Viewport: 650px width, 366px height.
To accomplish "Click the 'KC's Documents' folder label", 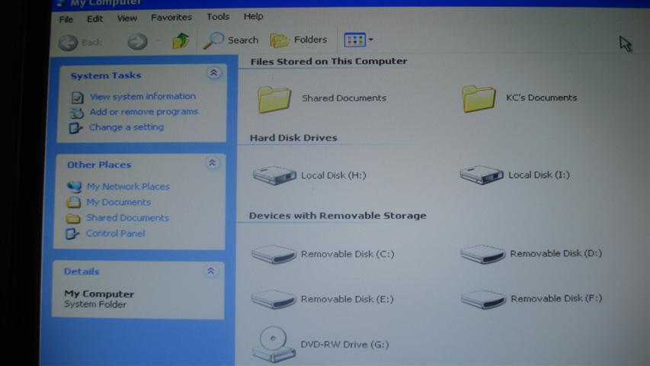I will tap(541, 98).
